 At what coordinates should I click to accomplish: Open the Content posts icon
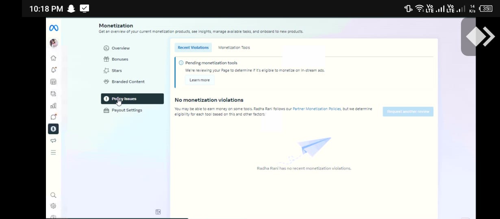pos(53,94)
